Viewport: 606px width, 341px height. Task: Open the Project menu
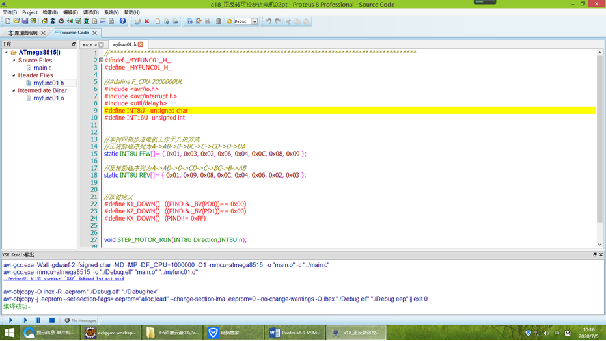tap(30, 12)
